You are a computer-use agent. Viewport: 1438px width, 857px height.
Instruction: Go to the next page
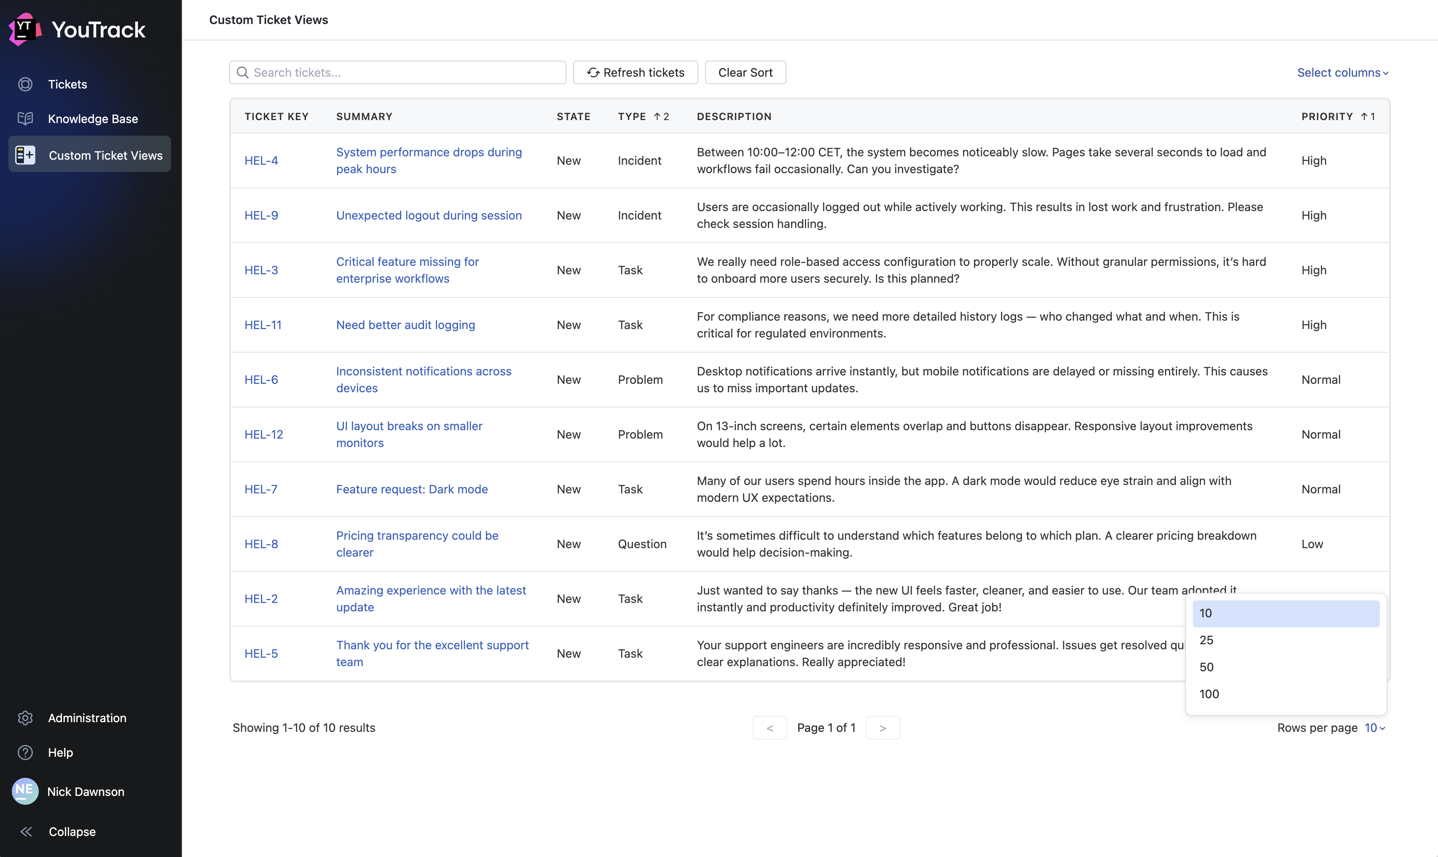pyautogui.click(x=883, y=728)
